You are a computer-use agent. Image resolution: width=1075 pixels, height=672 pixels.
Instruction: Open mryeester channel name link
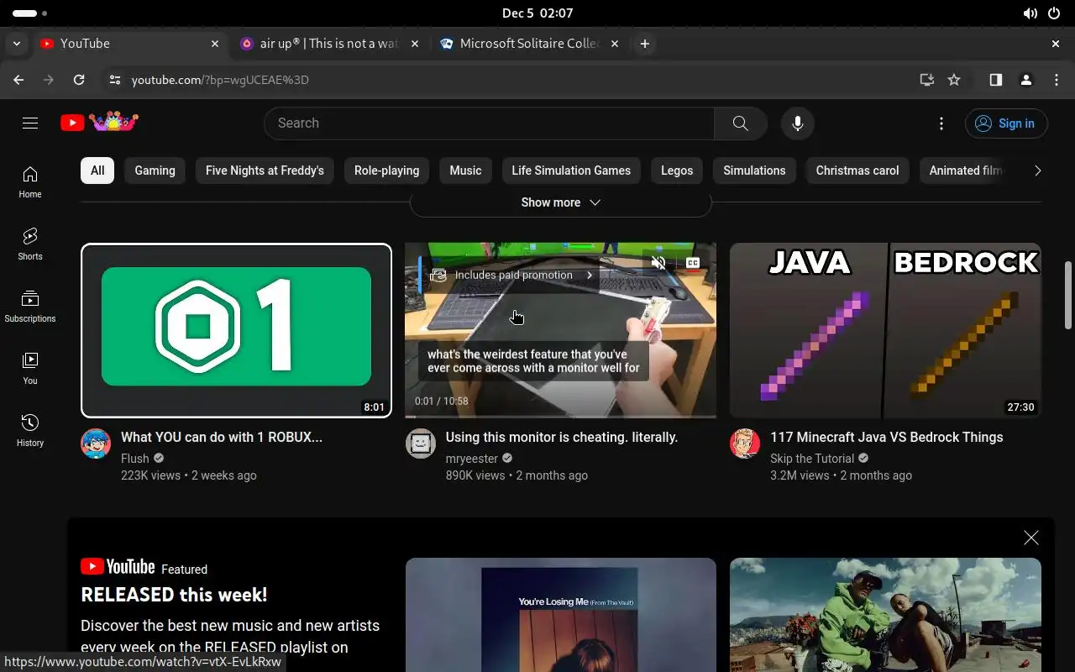[x=472, y=459]
